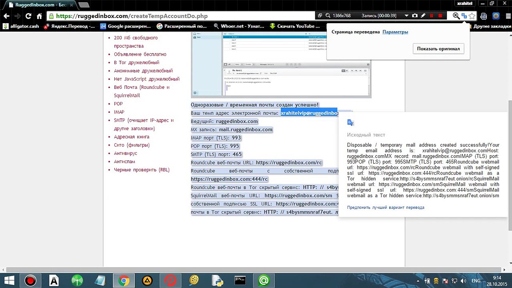Screen dimensions: 512x288
Task: Open the browser home page
Action: pos(39,16)
